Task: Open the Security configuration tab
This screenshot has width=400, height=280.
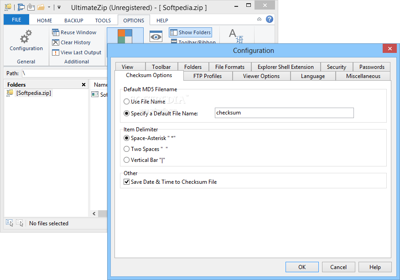Action: click(337, 67)
